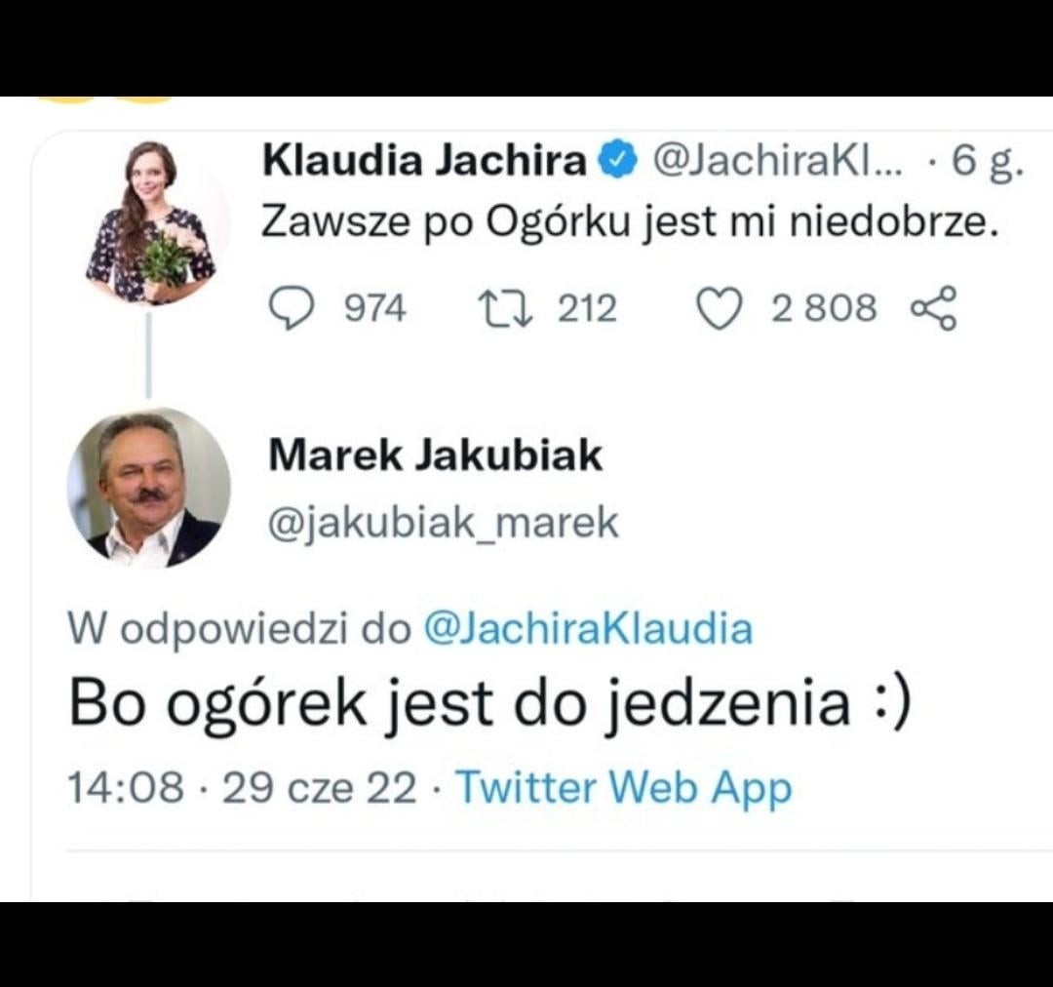Retweet Klaudia Jachira's tweet via the arrows icon
Screen dimensions: 1053x987
[505, 308]
